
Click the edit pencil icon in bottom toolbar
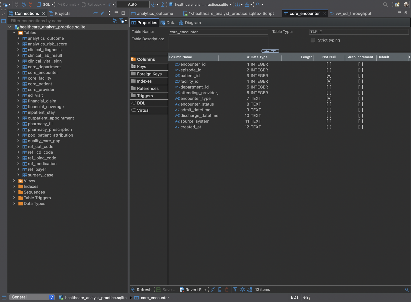click(x=213, y=290)
